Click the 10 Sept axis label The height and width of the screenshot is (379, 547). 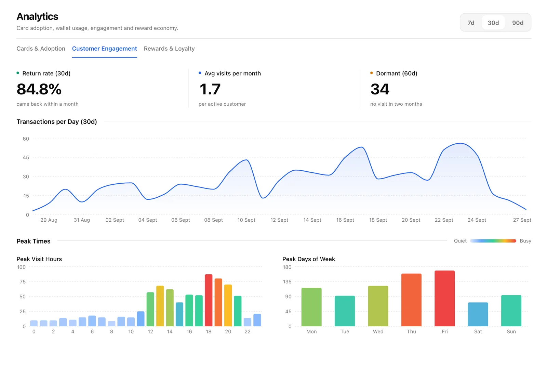pos(246,220)
